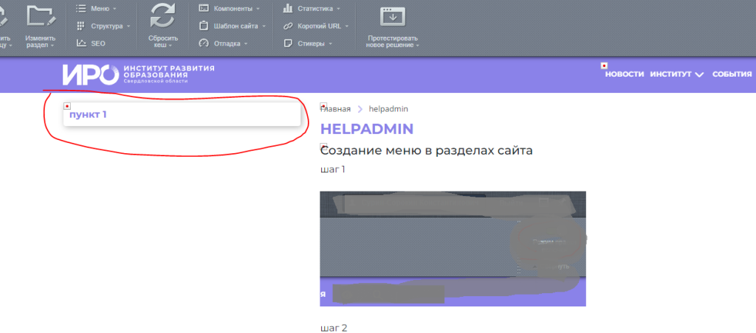Open the Компоненты dropdown menu
This screenshot has height=333, width=756.
click(x=236, y=9)
